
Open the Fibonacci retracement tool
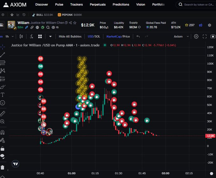pyautogui.click(x=3, y=63)
